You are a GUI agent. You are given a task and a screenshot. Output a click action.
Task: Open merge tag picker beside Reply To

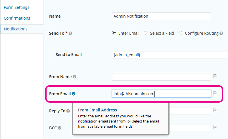click(215, 110)
